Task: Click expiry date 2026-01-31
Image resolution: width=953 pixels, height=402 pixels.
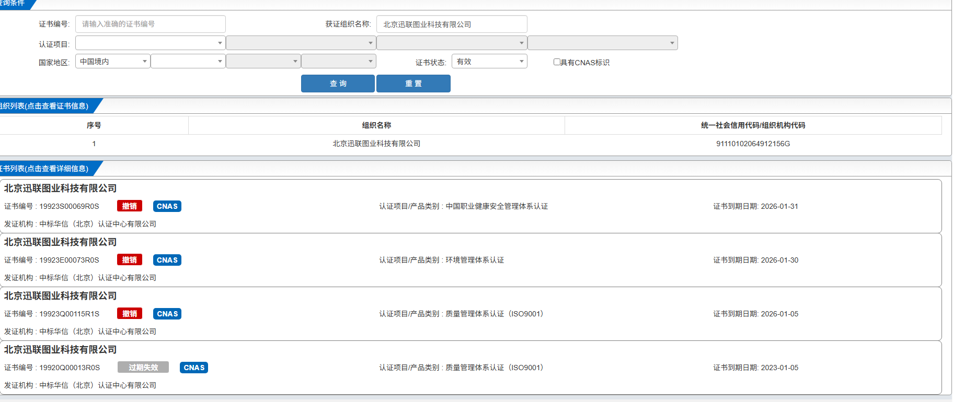Action: (779, 206)
